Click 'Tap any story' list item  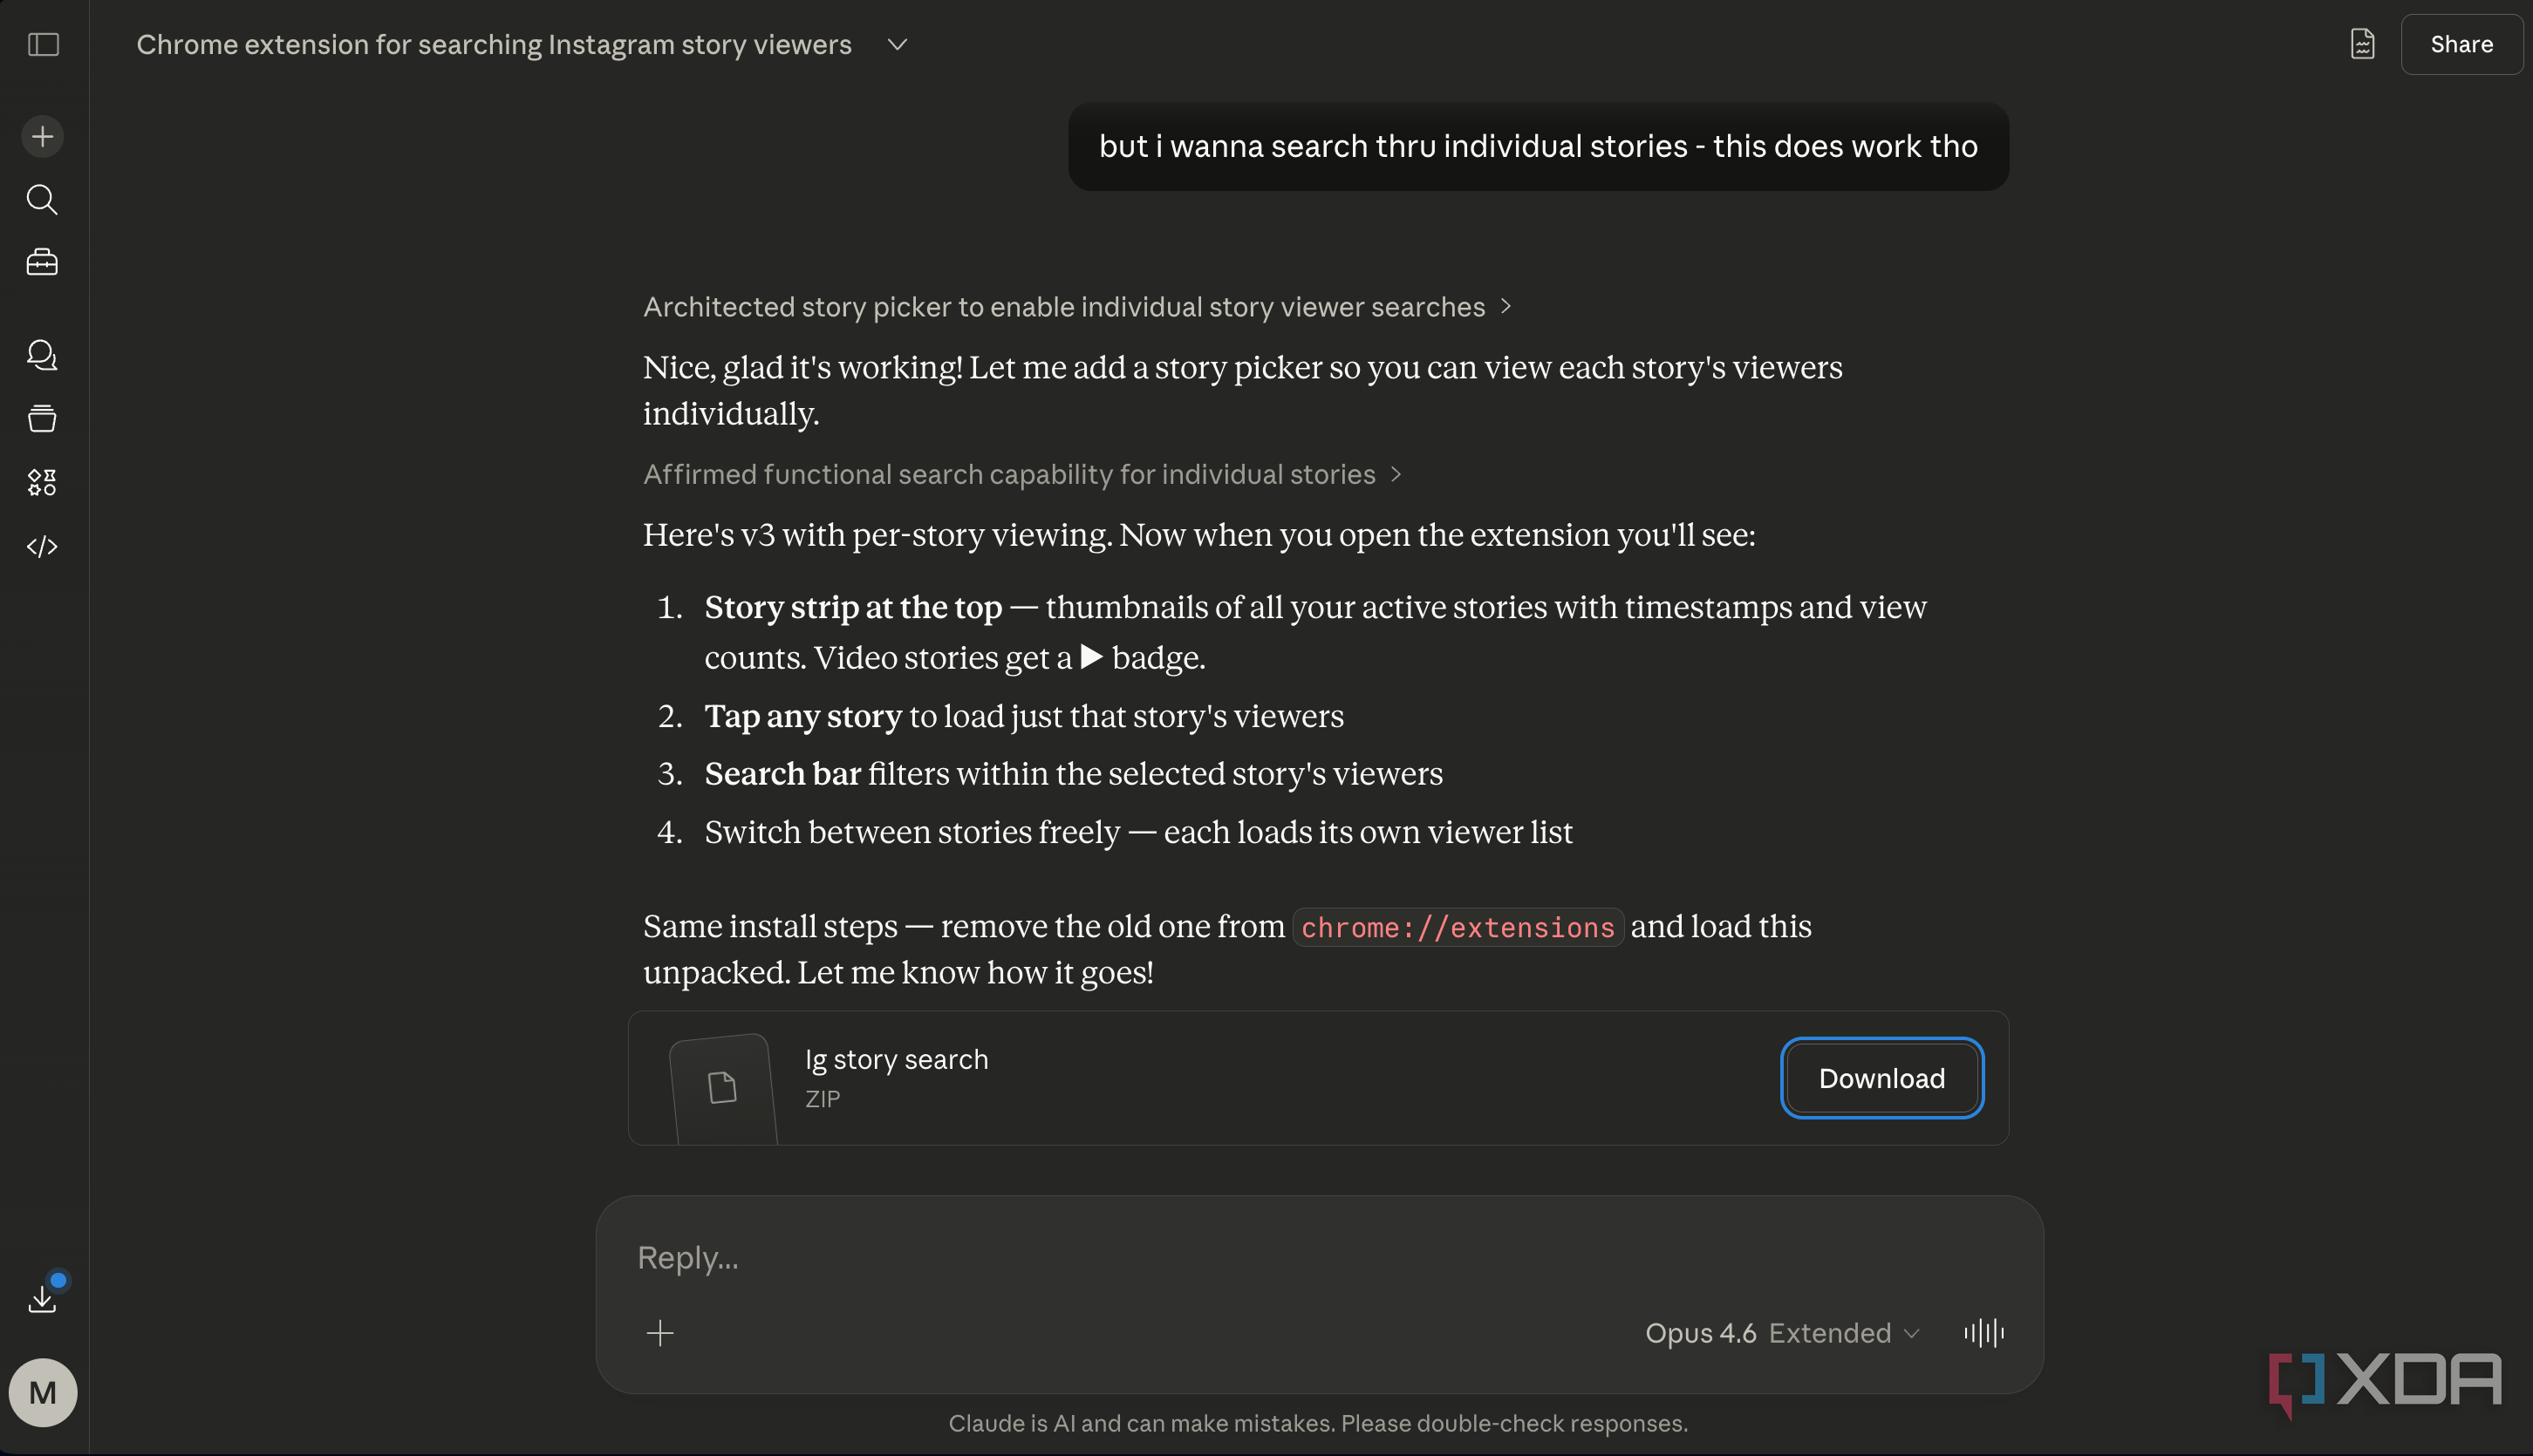(x=1024, y=716)
